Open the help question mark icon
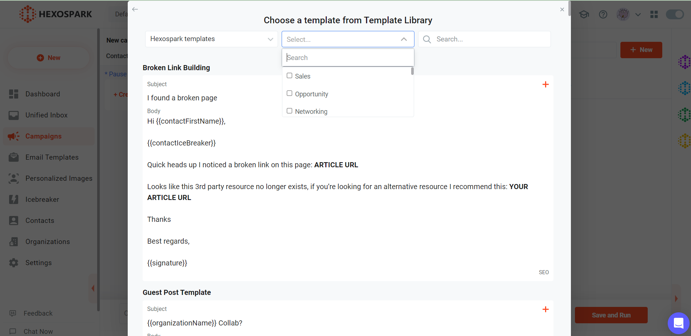Viewport: 691px width, 336px height. 603,15
